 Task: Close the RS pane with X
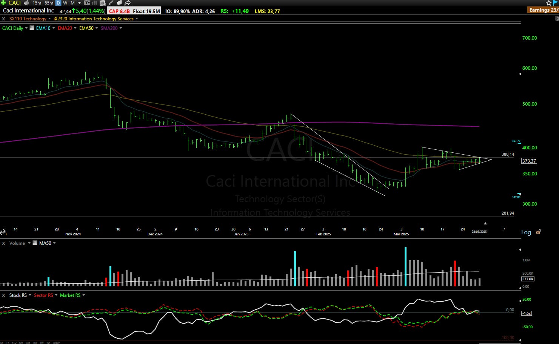[3, 295]
